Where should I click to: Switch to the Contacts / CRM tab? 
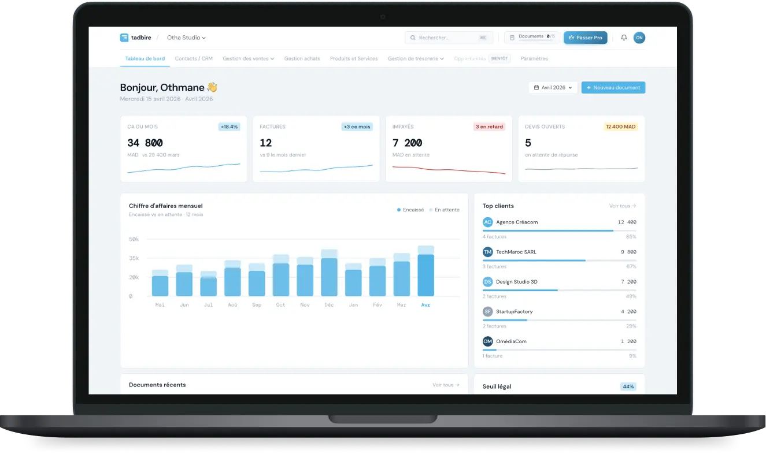[x=194, y=58]
